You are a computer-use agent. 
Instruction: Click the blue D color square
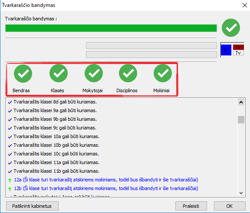(226, 50)
